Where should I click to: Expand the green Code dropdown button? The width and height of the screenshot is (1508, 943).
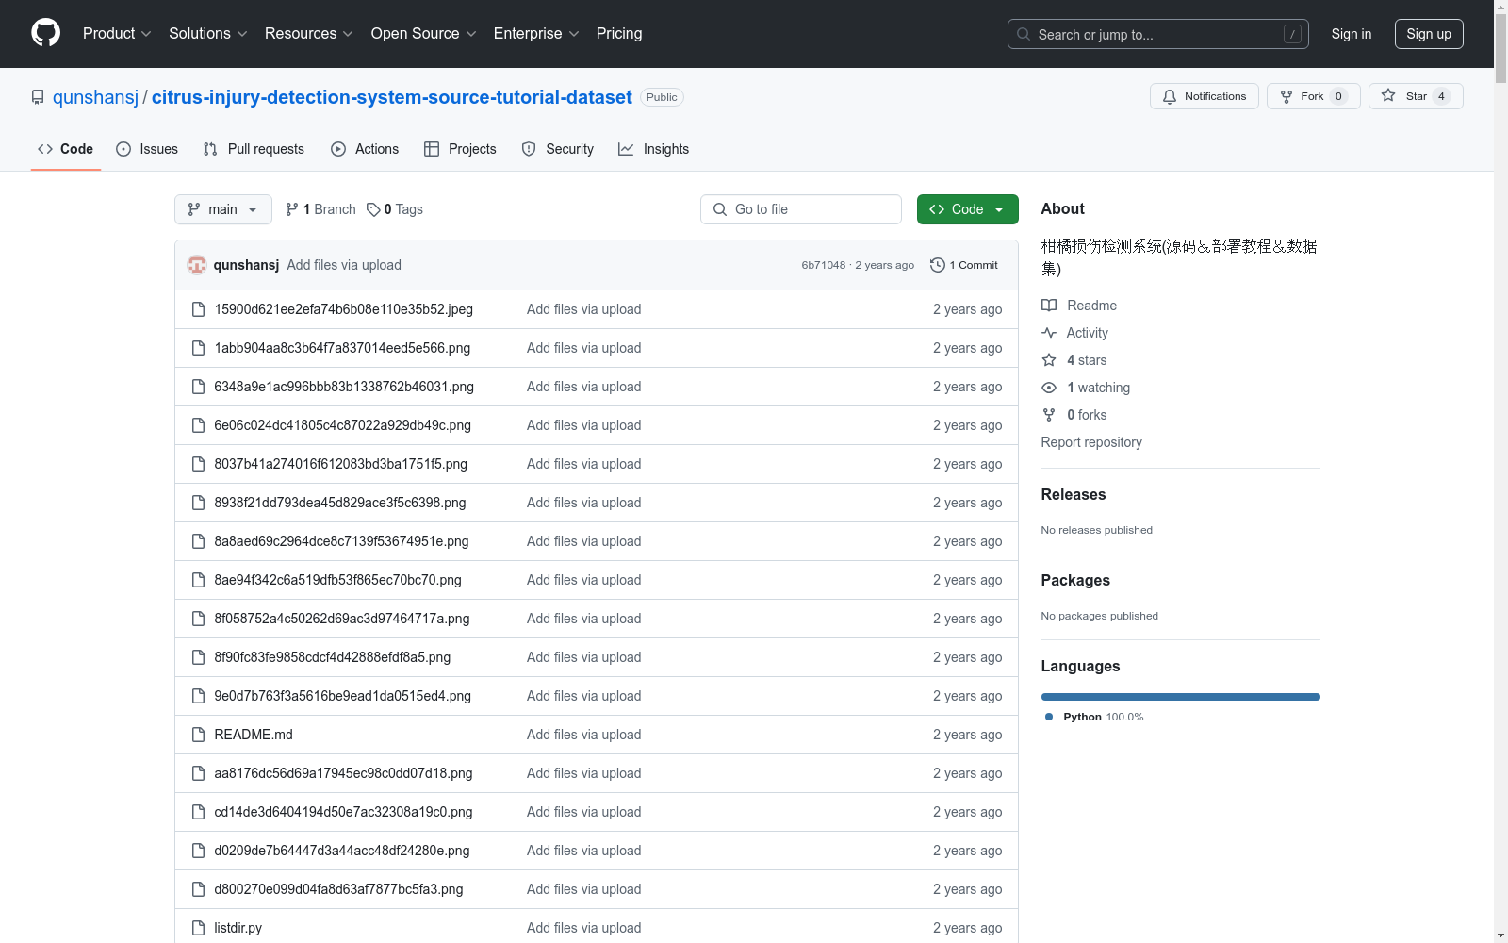tap(967, 209)
